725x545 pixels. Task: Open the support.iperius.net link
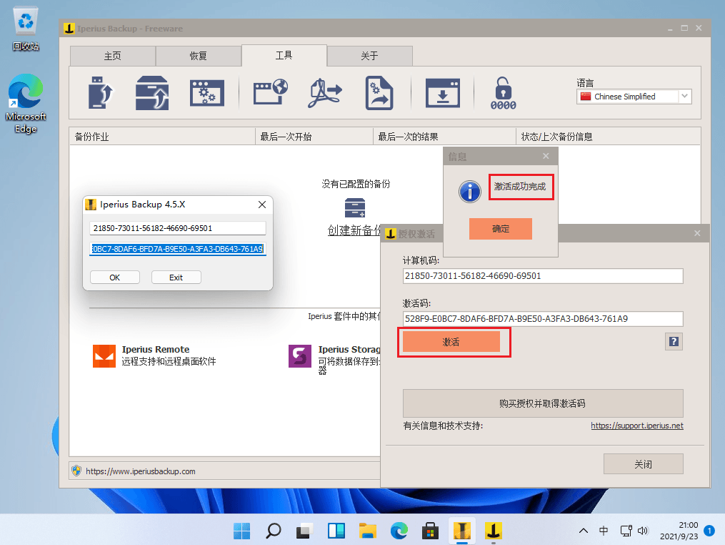636,426
